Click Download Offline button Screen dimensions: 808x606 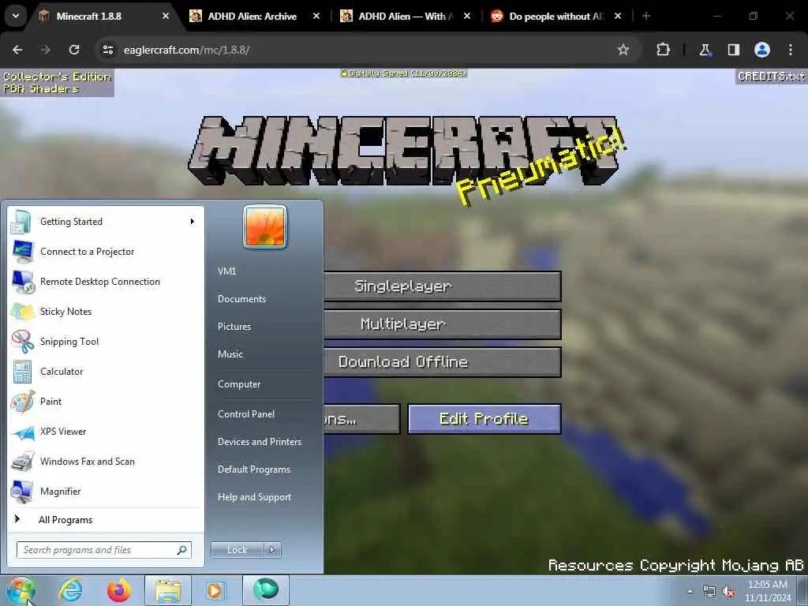[442, 361]
